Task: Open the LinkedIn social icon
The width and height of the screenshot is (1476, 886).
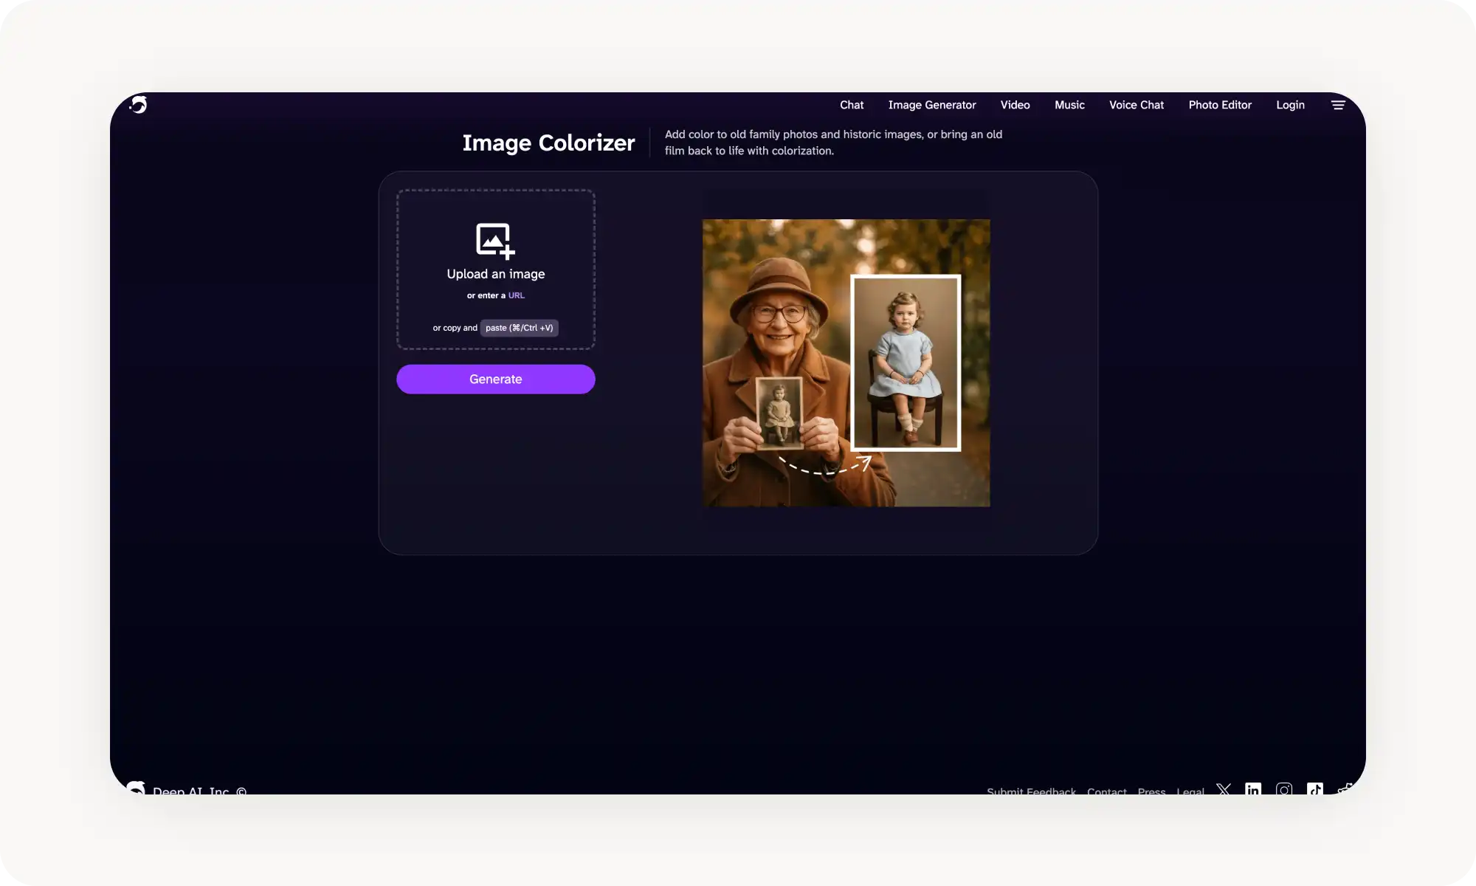Action: pyautogui.click(x=1253, y=789)
